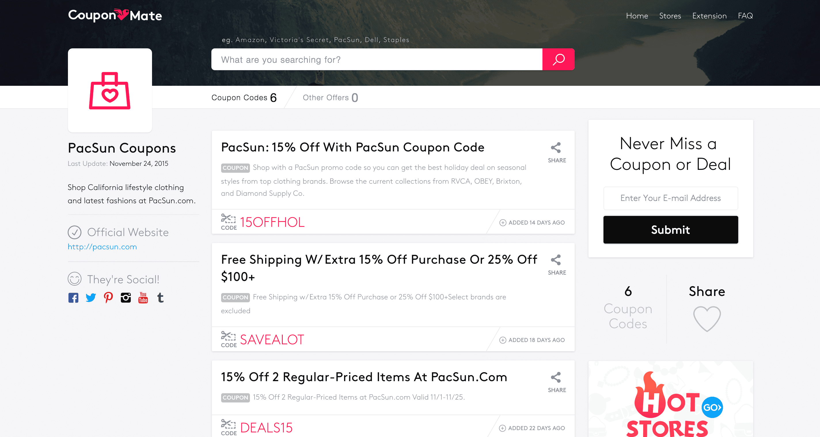Open PacSun's YouTube channel icon
The width and height of the screenshot is (820, 437).
[x=143, y=298]
